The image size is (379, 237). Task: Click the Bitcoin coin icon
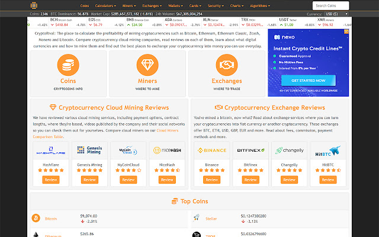36,218
